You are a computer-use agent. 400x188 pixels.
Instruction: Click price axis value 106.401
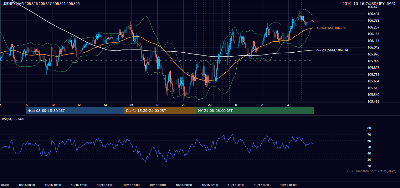point(373,14)
